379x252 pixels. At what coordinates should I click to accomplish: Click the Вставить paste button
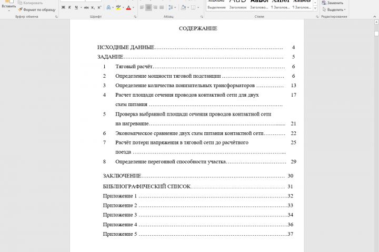click(x=9, y=5)
